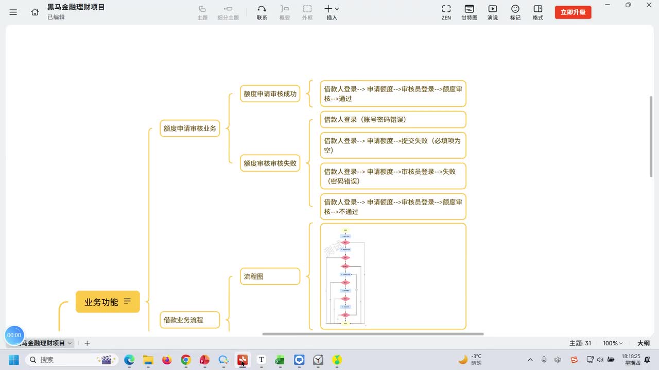The image size is (659, 370).
Task: Select the 额度申请审核业务 node
Action: [x=190, y=128]
